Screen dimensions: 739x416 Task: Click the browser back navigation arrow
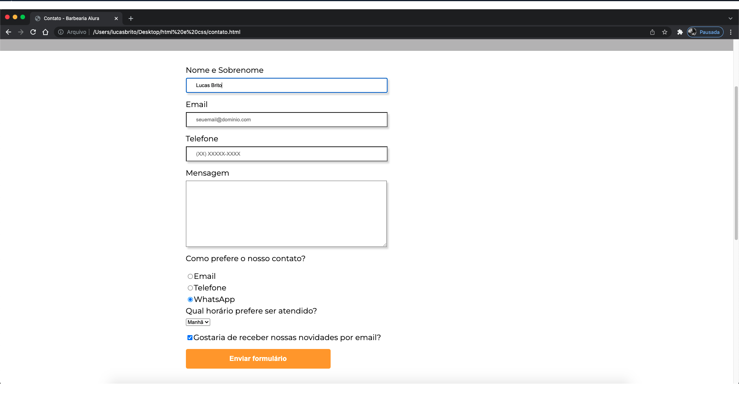pos(8,32)
